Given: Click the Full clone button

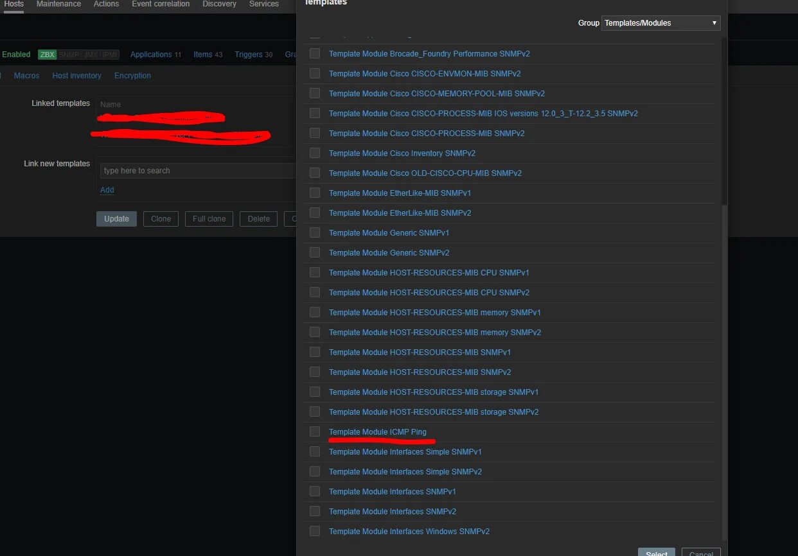Looking at the screenshot, I should coord(209,219).
